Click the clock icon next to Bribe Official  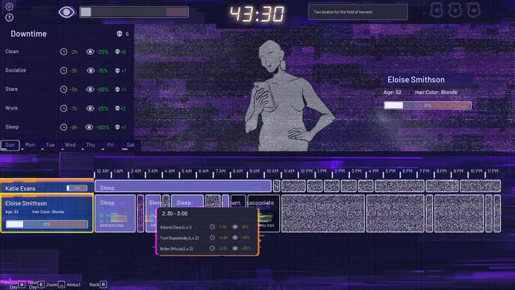(212, 248)
